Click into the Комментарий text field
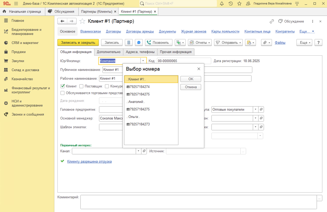This screenshot has height=212, width=327. tap(198, 202)
